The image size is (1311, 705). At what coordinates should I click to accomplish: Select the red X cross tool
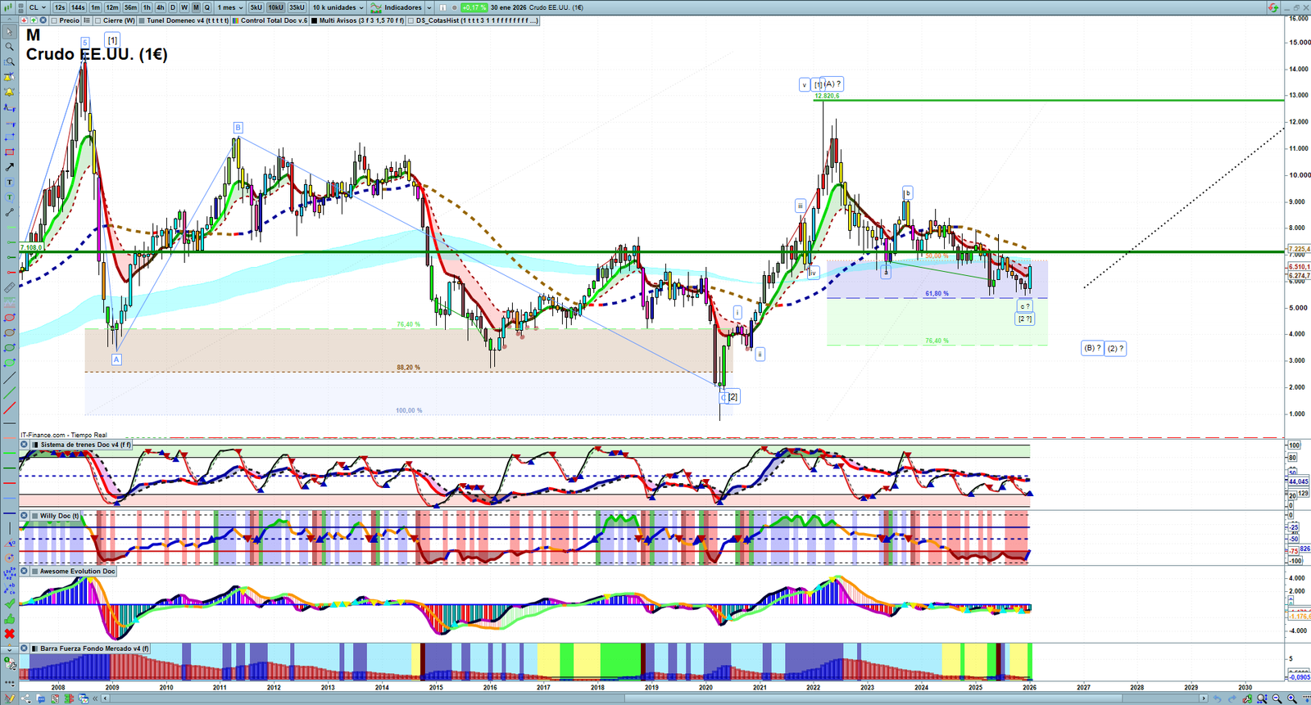pyautogui.click(x=9, y=634)
